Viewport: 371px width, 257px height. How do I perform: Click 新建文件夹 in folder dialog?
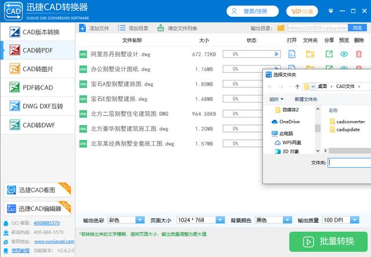(306, 99)
